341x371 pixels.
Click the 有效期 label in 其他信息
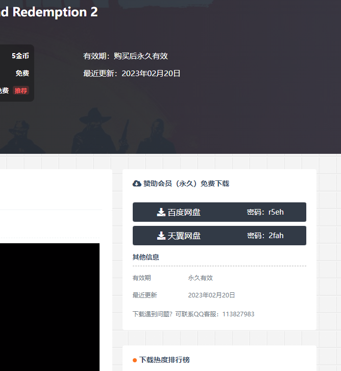(x=141, y=278)
